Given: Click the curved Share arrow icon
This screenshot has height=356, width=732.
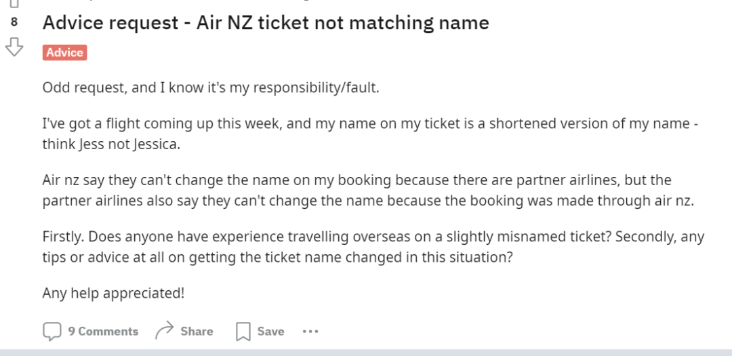Looking at the screenshot, I should coord(164,331).
